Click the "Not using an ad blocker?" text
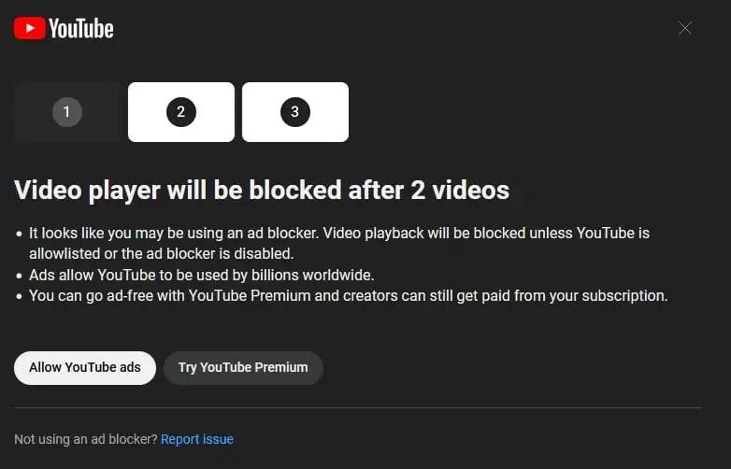731x469 pixels. point(86,439)
